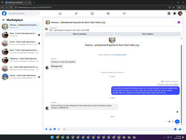Open the taskbar clock and date
186x140 pixels.
coord(177,137)
